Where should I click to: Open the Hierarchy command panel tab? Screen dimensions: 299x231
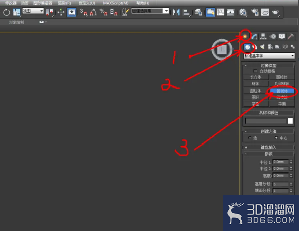coord(263,36)
